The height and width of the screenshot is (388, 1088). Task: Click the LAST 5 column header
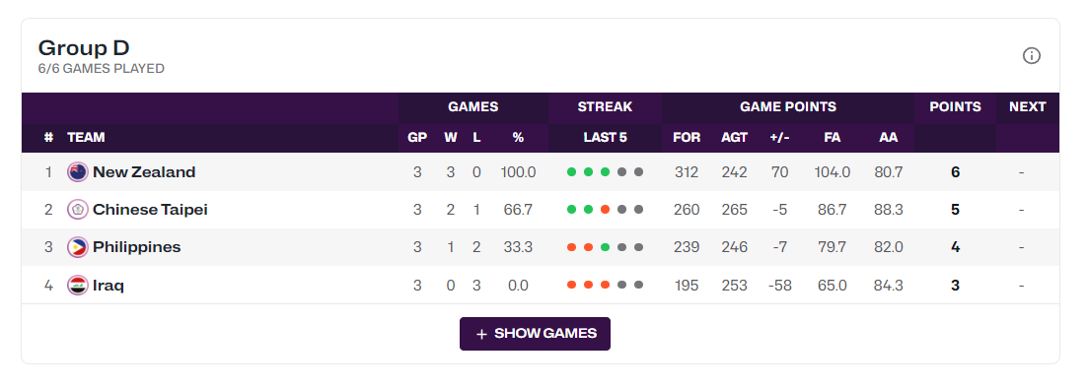coord(605,137)
